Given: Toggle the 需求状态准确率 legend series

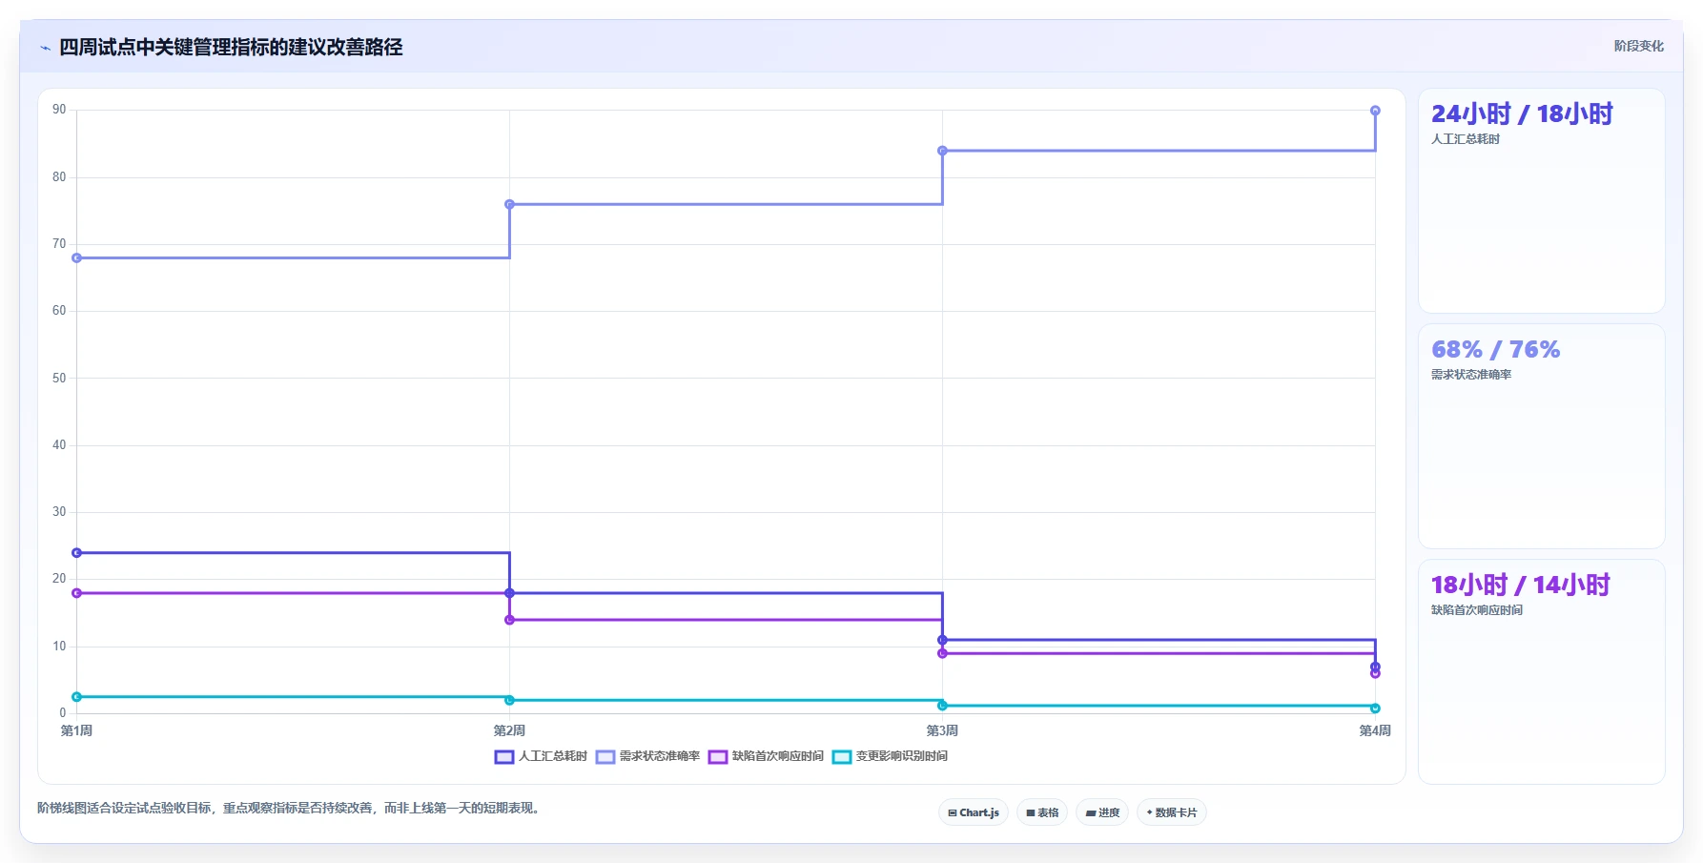Looking at the screenshot, I should click(647, 756).
